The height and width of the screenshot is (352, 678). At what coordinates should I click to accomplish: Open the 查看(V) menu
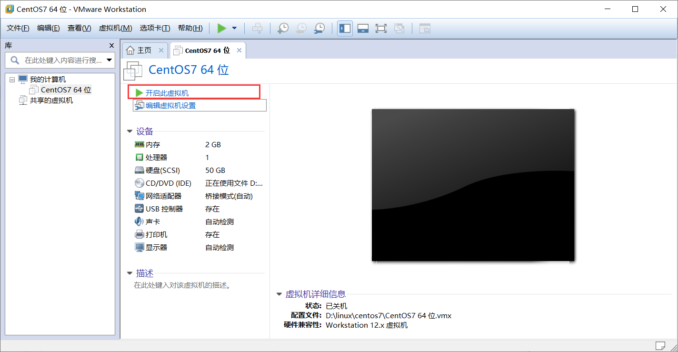[79, 28]
